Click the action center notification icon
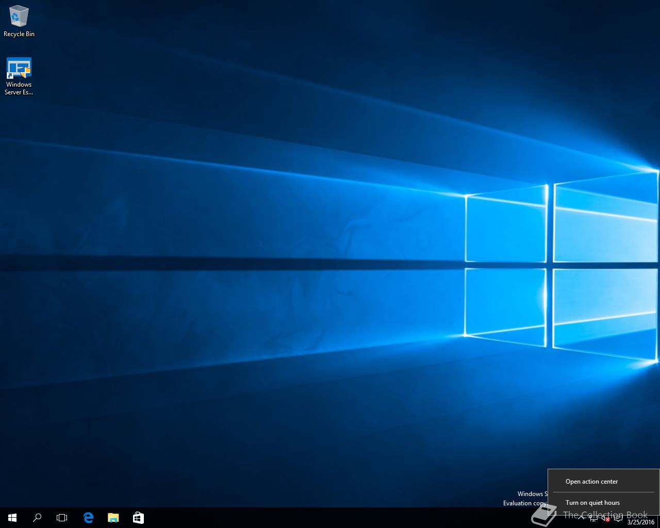The height and width of the screenshot is (528, 660). 618,518
